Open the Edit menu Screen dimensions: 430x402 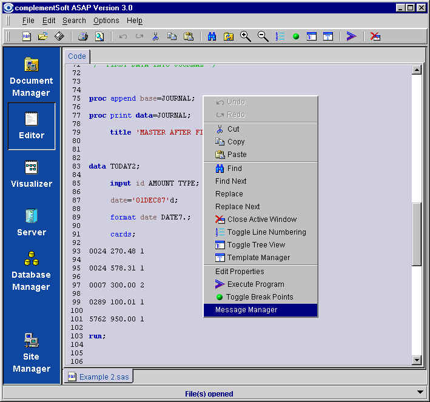[49, 21]
